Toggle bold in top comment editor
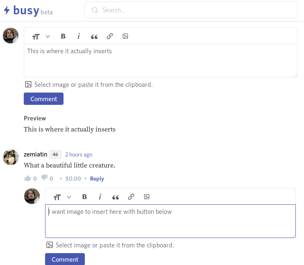This screenshot has width=304, height=265. click(63, 36)
